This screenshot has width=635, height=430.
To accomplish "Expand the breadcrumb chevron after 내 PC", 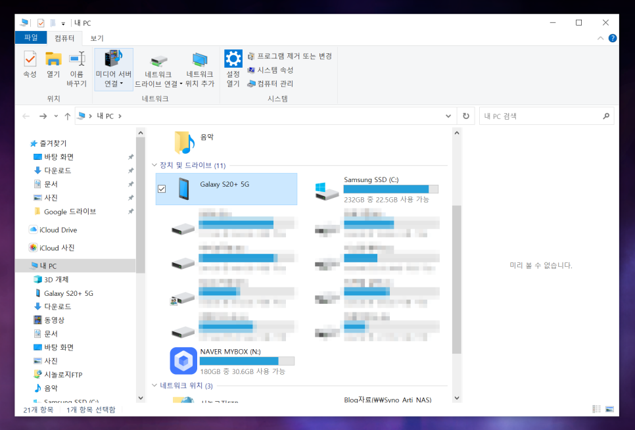I will tap(120, 116).
